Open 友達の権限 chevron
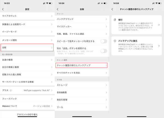This screenshot has width=164, height=118. 52,60
